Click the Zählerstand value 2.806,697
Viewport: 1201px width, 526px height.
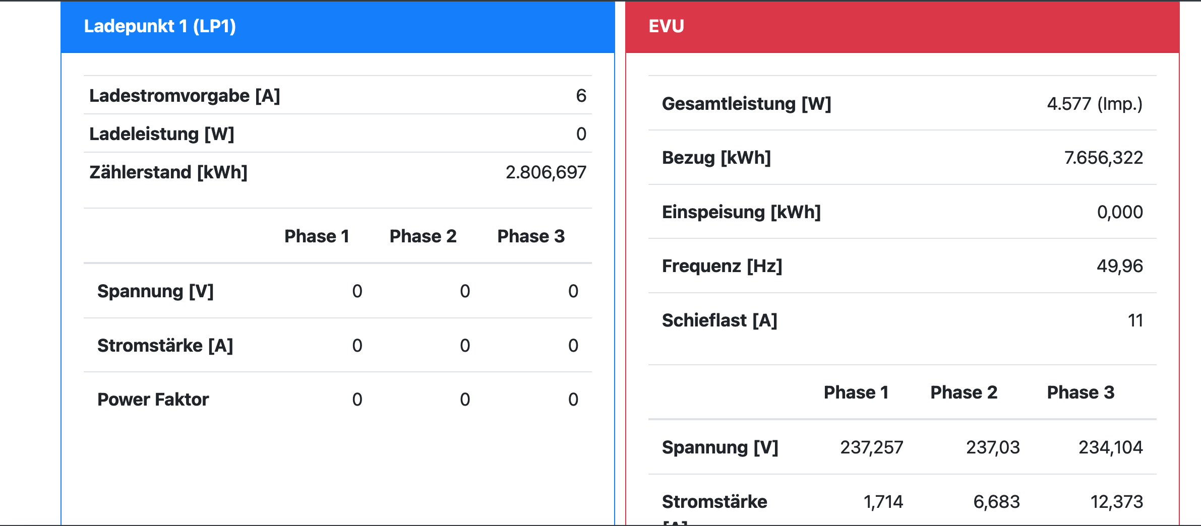546,172
